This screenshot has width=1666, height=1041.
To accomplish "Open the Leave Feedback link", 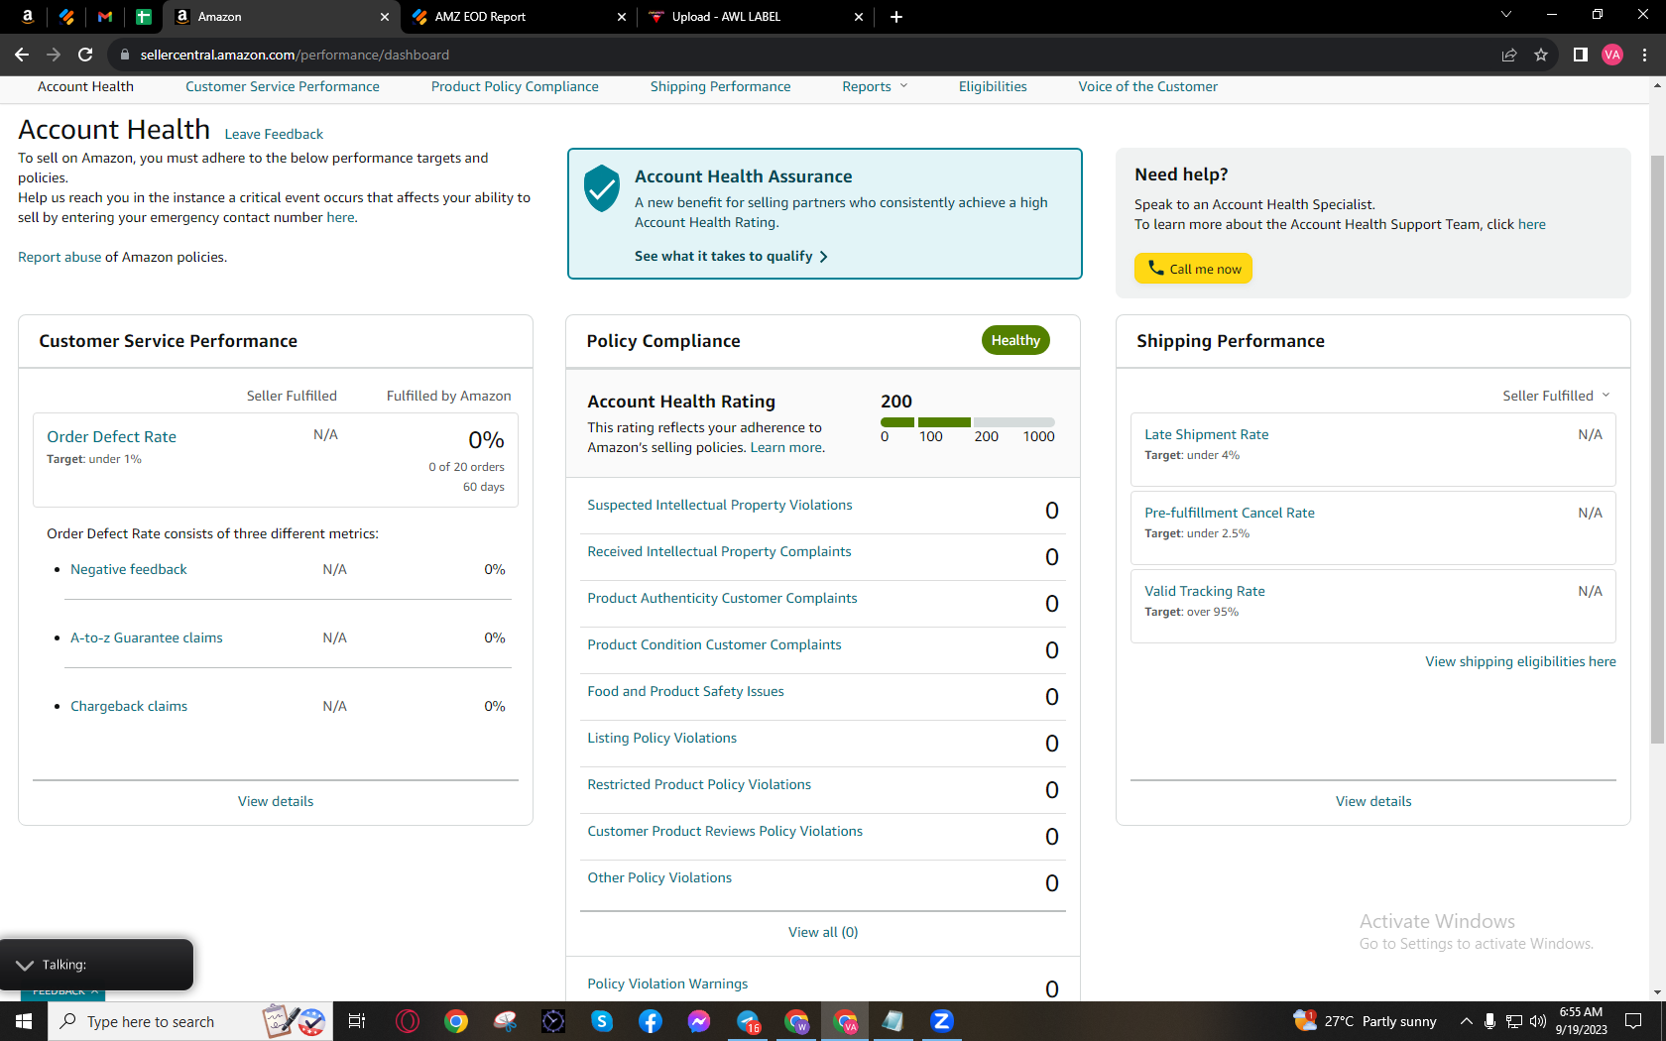I will tap(274, 135).
